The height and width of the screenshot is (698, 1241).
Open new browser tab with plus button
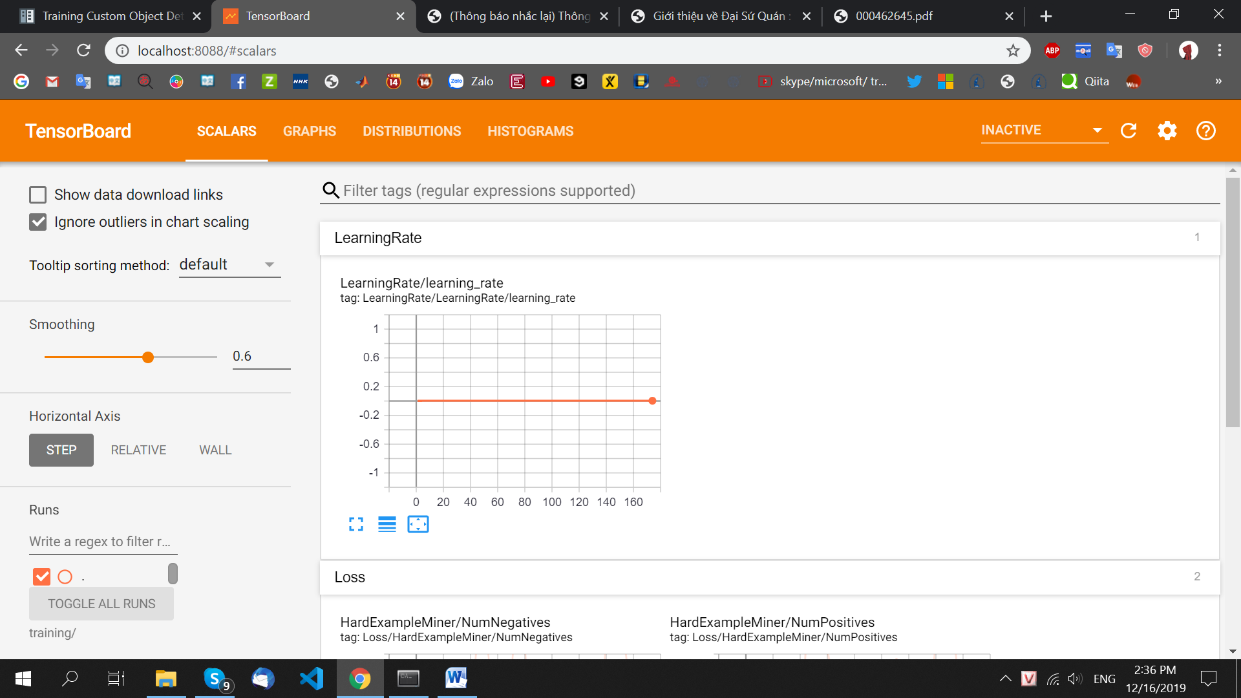(x=1046, y=16)
